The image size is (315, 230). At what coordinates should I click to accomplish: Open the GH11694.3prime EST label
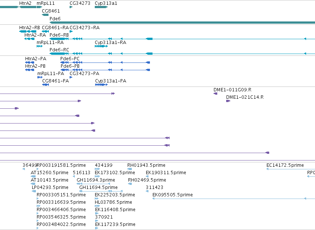click(96, 180)
